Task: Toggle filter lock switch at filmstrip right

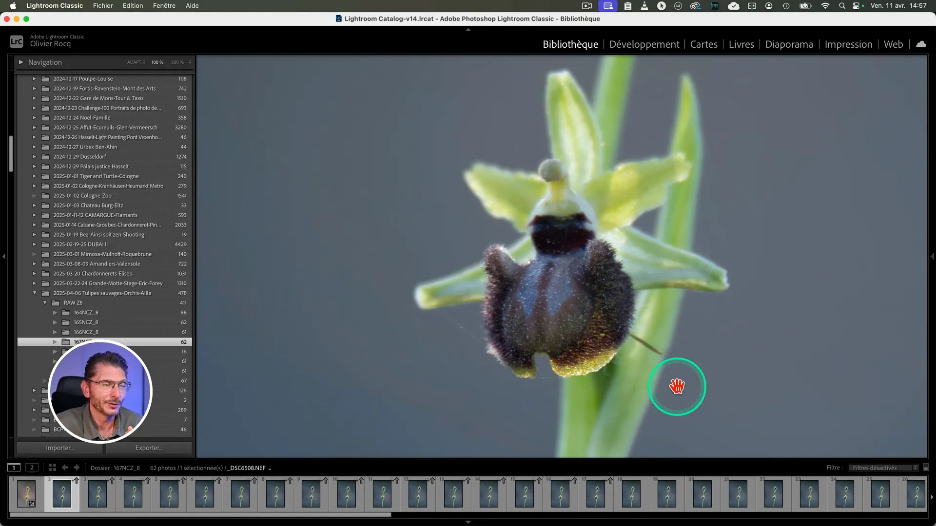Action: pos(926,468)
